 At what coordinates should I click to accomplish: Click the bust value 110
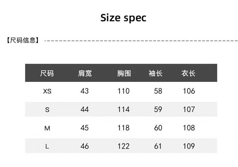124,91
